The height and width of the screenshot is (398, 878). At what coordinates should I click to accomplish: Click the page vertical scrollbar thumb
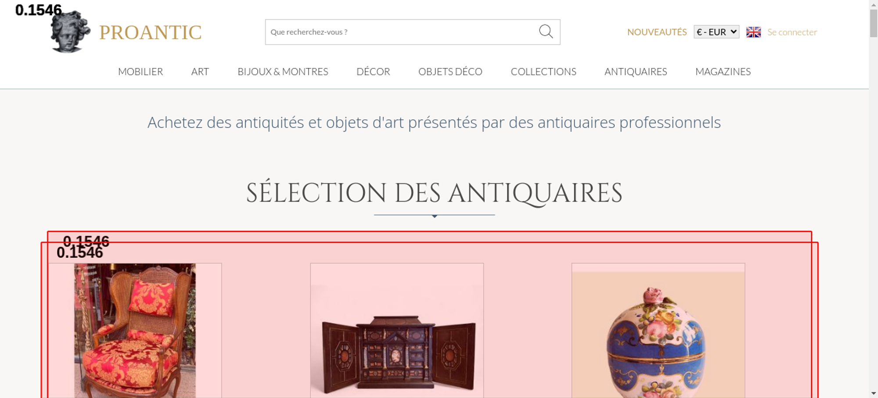tap(874, 23)
